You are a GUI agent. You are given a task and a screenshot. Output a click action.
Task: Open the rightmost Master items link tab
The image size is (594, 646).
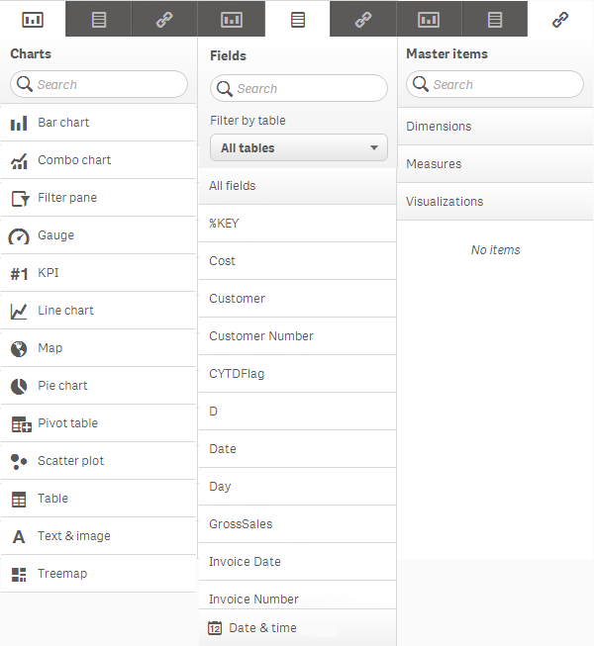pyautogui.click(x=560, y=19)
